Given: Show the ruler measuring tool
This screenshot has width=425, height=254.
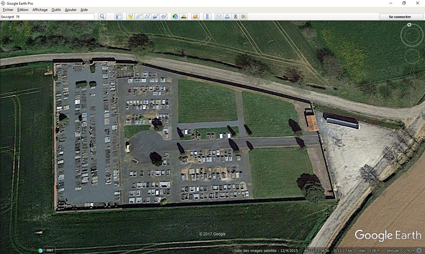Looking at the screenshot, I should [x=207, y=17].
